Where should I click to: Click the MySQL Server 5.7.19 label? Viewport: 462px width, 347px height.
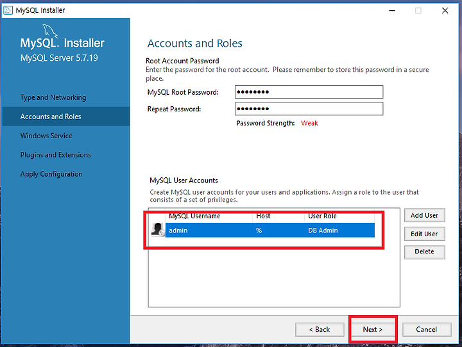59,58
